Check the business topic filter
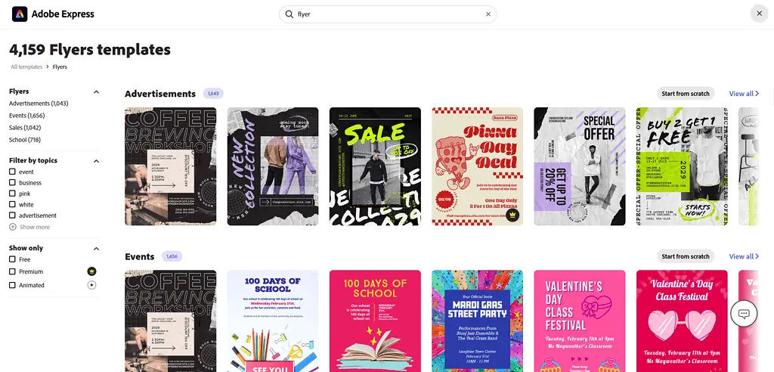 point(12,183)
